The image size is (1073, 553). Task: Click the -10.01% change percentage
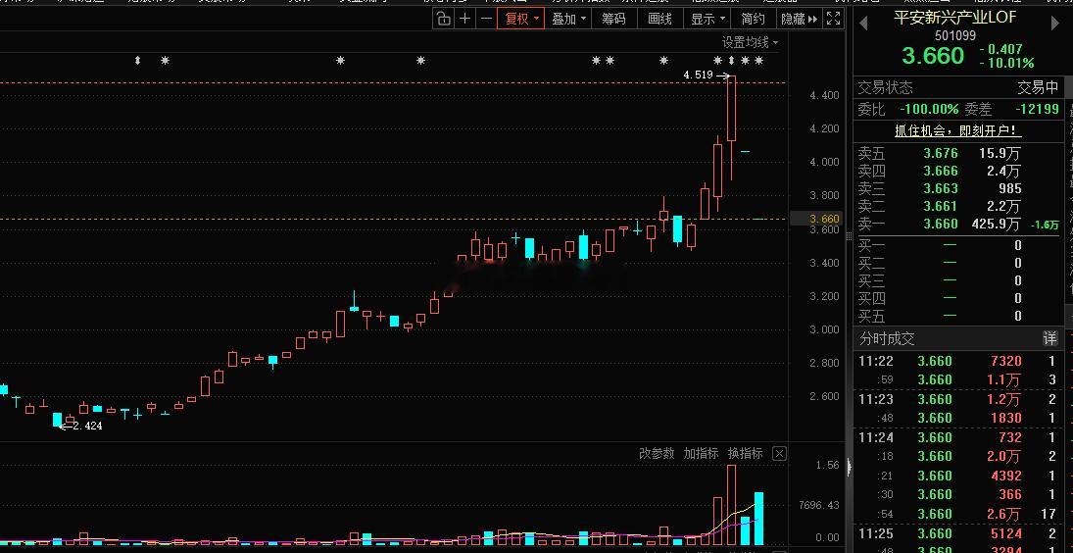pos(1006,63)
